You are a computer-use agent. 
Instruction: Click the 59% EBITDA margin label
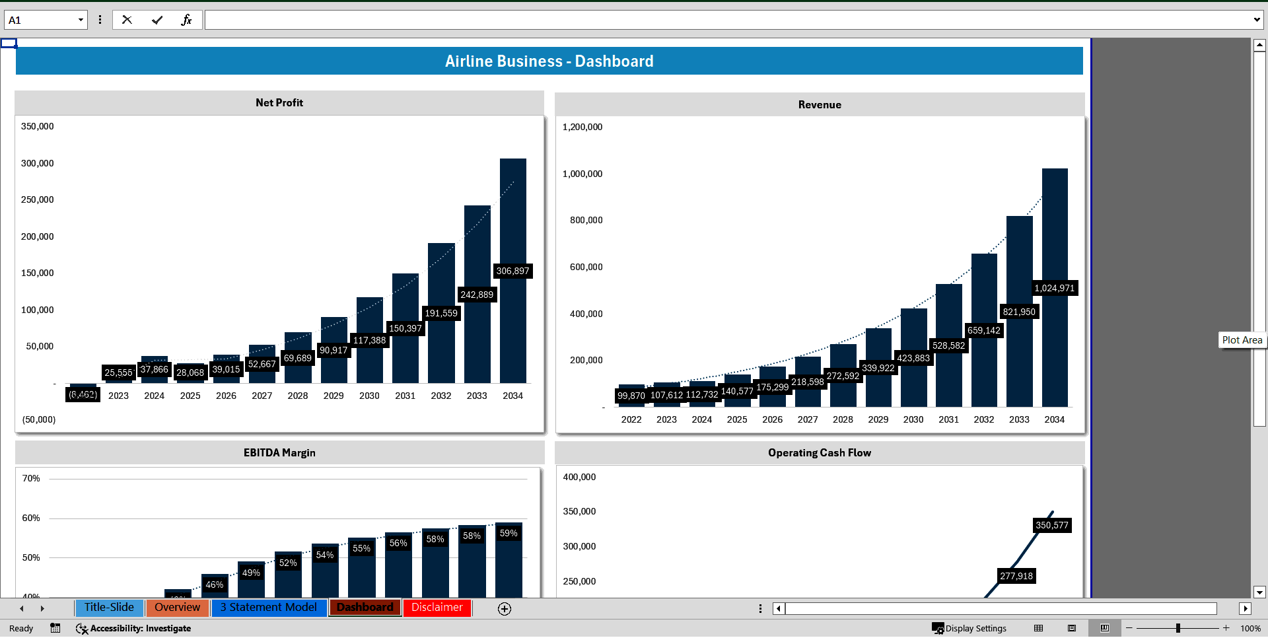point(509,534)
